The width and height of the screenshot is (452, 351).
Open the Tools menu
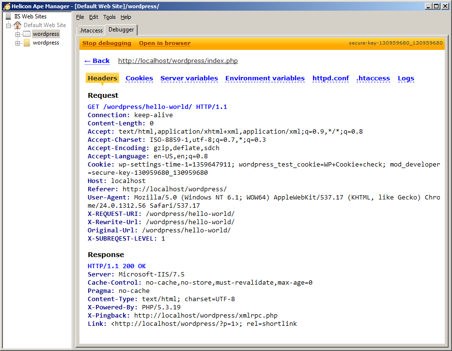(x=109, y=17)
